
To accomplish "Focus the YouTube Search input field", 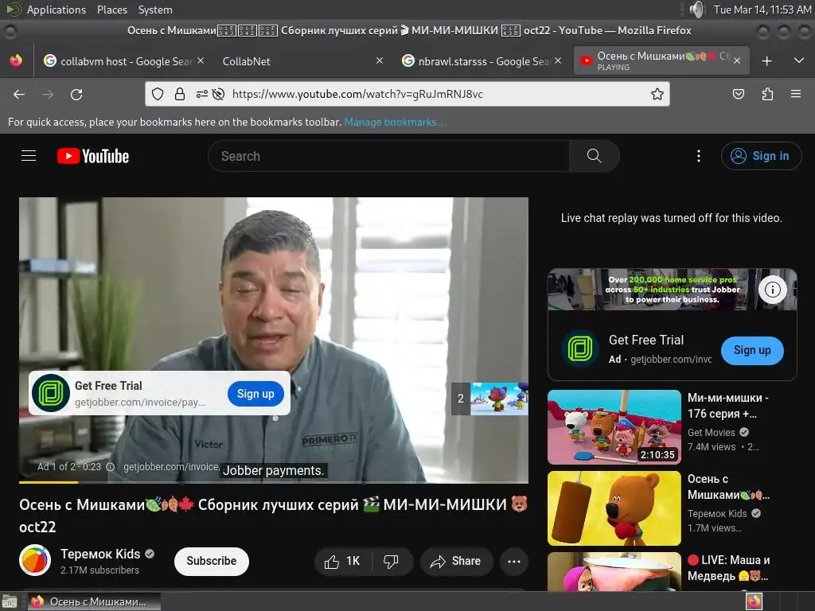I will click(x=388, y=156).
